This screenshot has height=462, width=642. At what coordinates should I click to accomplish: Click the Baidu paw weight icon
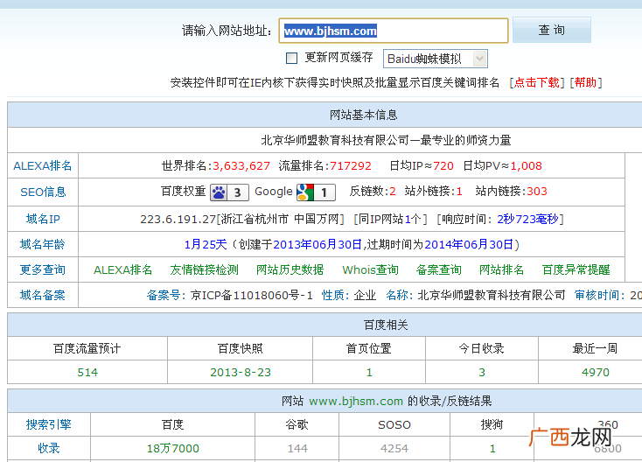coord(229,192)
